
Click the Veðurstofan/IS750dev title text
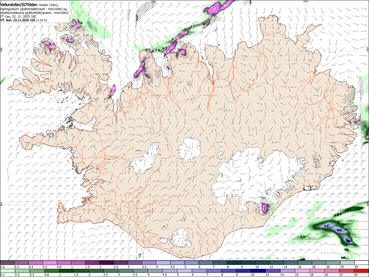pyautogui.click(x=18, y=5)
